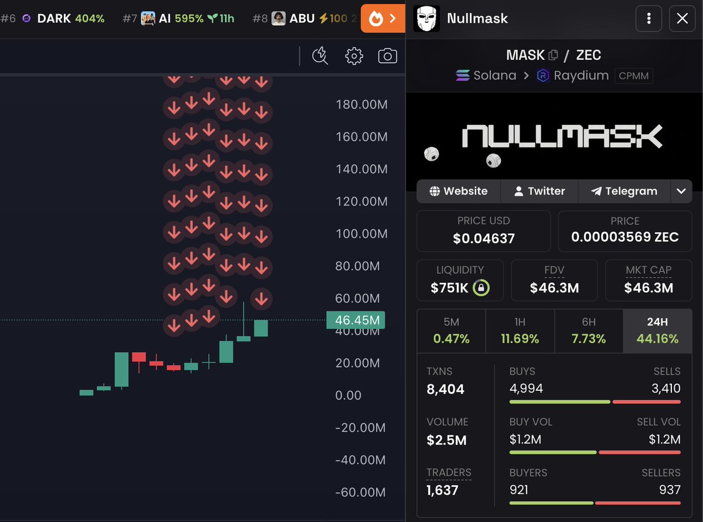Image resolution: width=703 pixels, height=522 pixels.
Task: Click the 46.45M current price label
Action: (356, 320)
